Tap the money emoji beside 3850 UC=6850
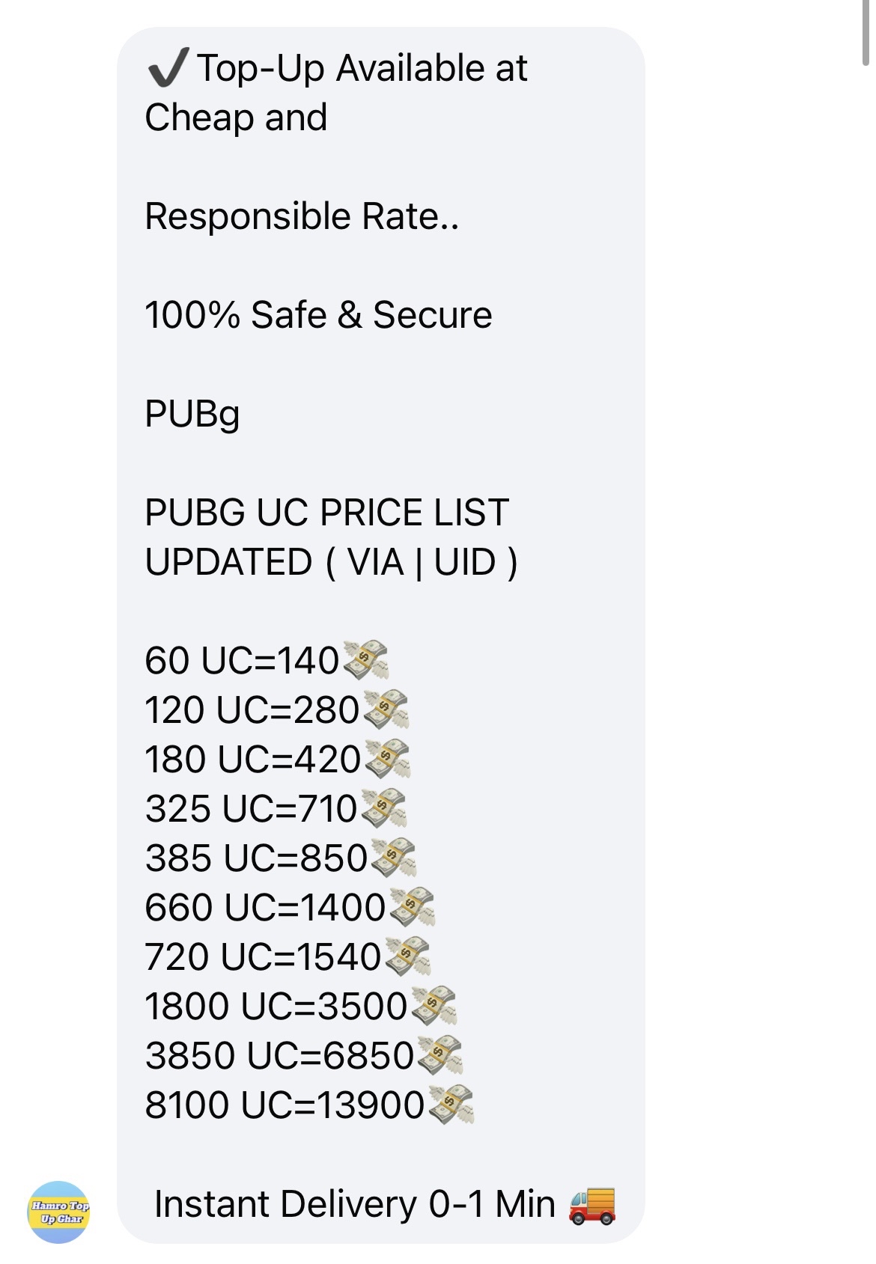The image size is (876, 1264). 439,1055
